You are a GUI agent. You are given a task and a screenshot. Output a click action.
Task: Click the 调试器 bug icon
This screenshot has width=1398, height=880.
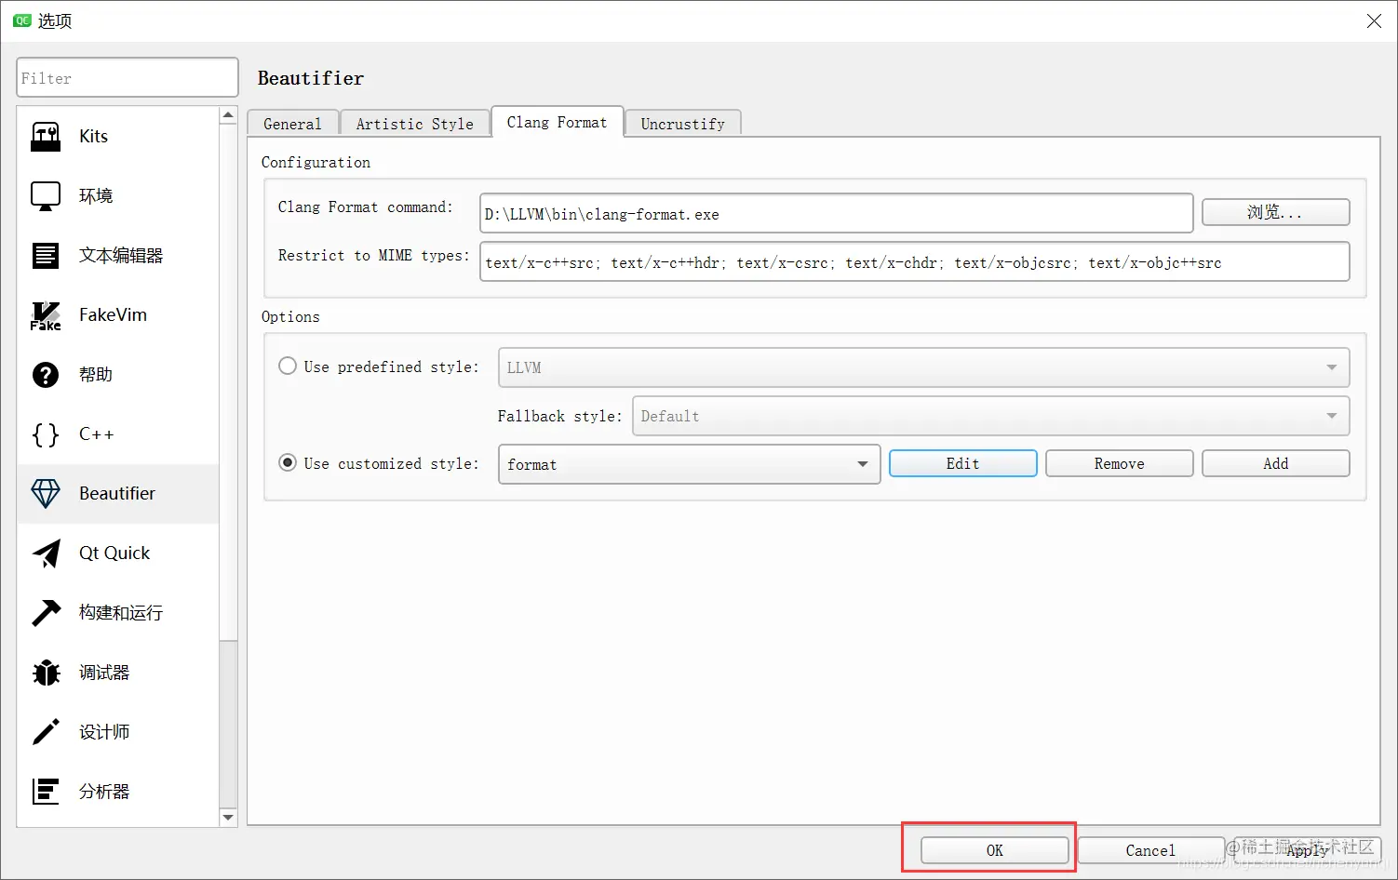[x=46, y=673]
